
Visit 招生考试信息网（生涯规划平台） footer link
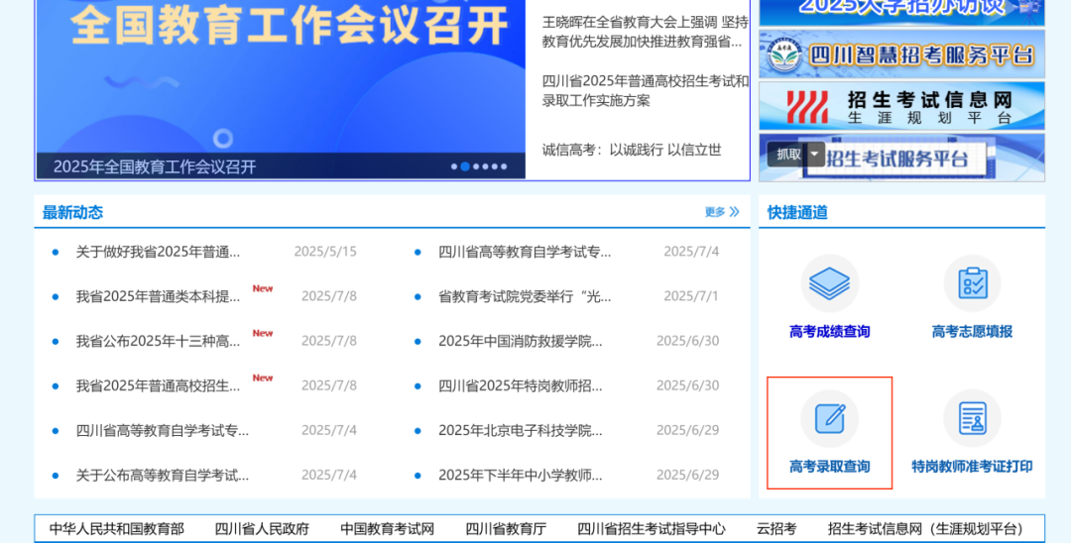click(x=929, y=529)
